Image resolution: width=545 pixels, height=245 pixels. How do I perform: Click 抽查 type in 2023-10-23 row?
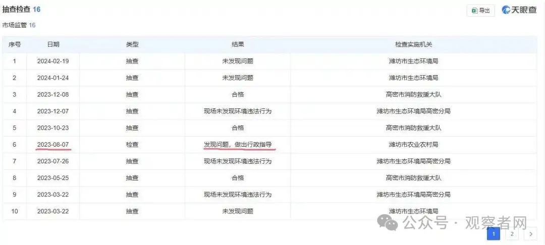132,128
